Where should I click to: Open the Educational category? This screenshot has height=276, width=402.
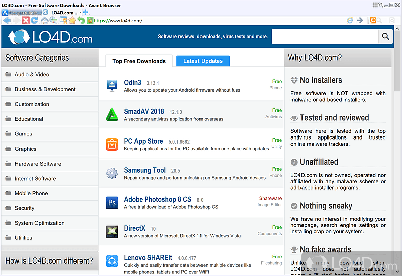coord(50,119)
